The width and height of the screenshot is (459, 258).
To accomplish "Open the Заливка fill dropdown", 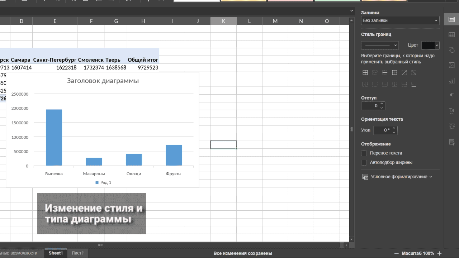I will coord(400,20).
